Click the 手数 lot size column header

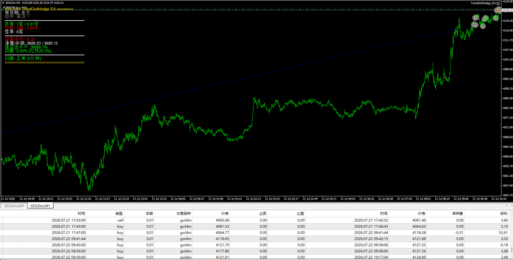(149, 213)
